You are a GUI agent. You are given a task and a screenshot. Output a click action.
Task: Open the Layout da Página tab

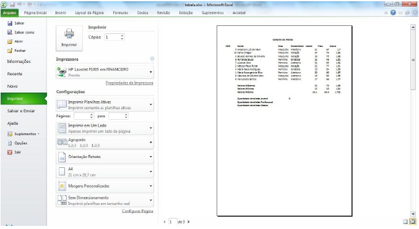pos(89,12)
